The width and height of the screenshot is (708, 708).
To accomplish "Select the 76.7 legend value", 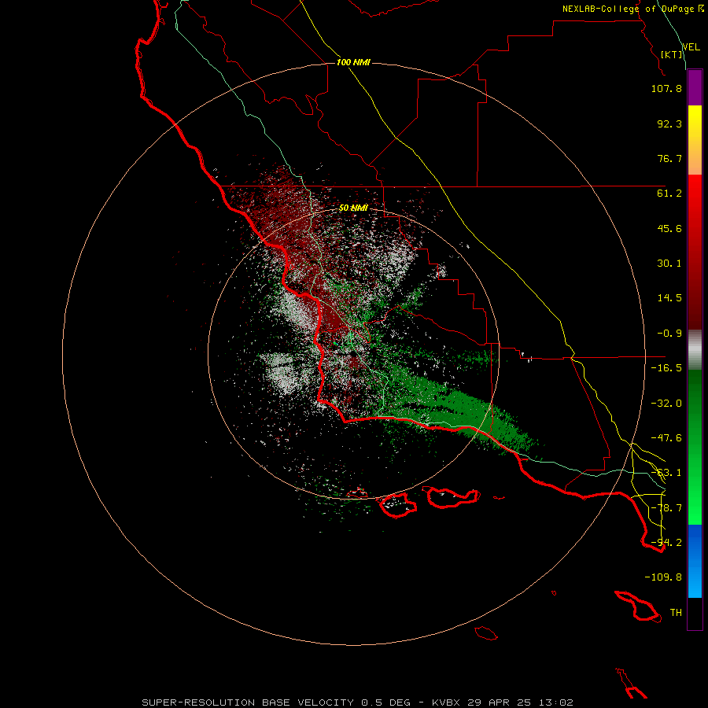I will click(x=669, y=158).
